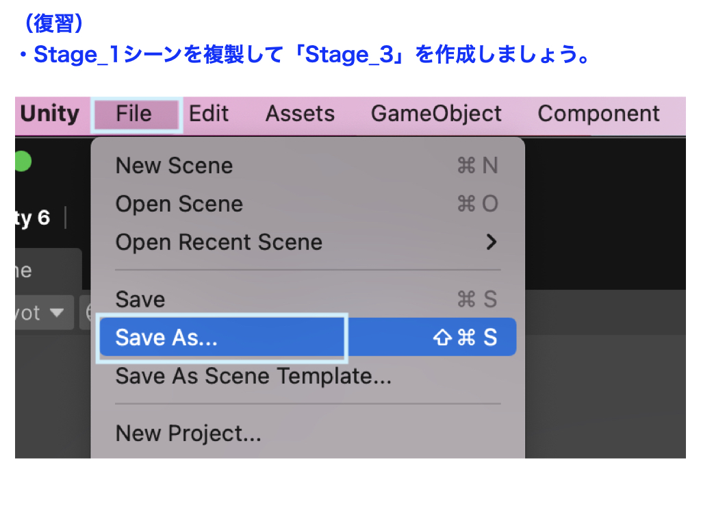Screen dimensions: 701x526
Task: Open the GameObject menu
Action: click(436, 114)
